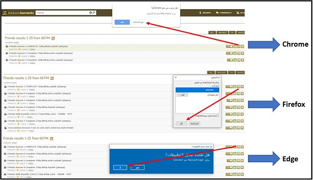Click magnet icon for Friends With Benefits row, Firefox panel
The height and width of the screenshot is (180, 313).
coord(238,114)
